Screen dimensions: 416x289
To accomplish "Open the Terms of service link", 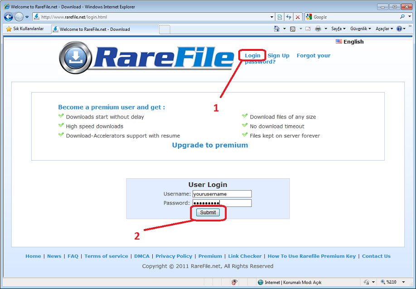I will pos(106,256).
